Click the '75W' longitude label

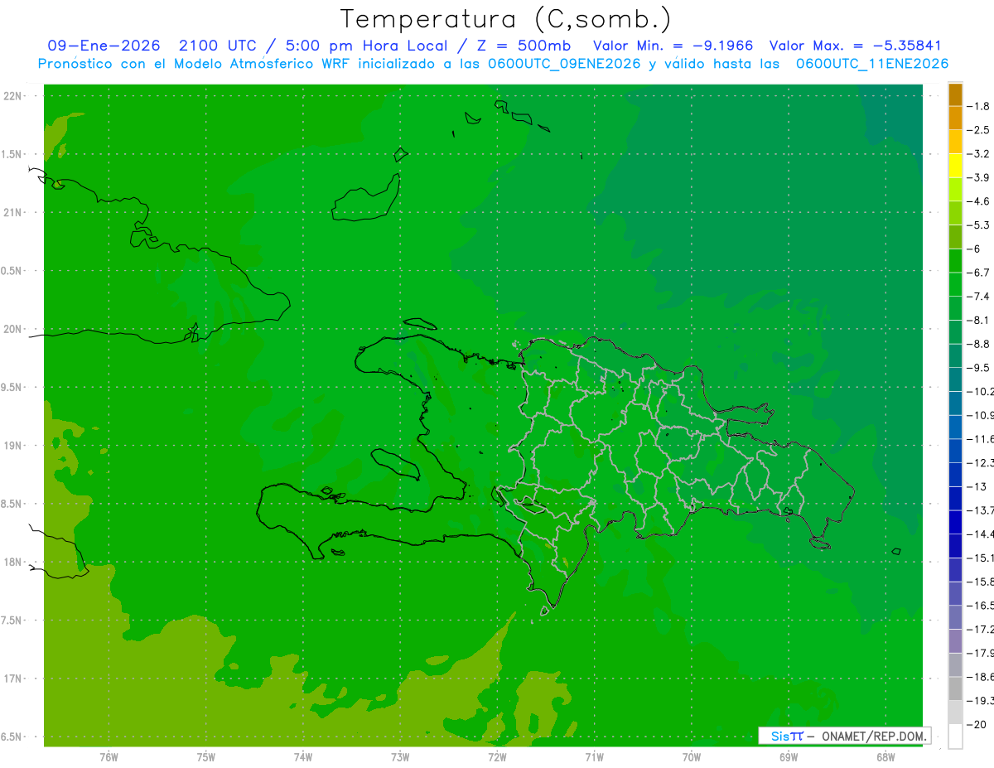(x=205, y=756)
